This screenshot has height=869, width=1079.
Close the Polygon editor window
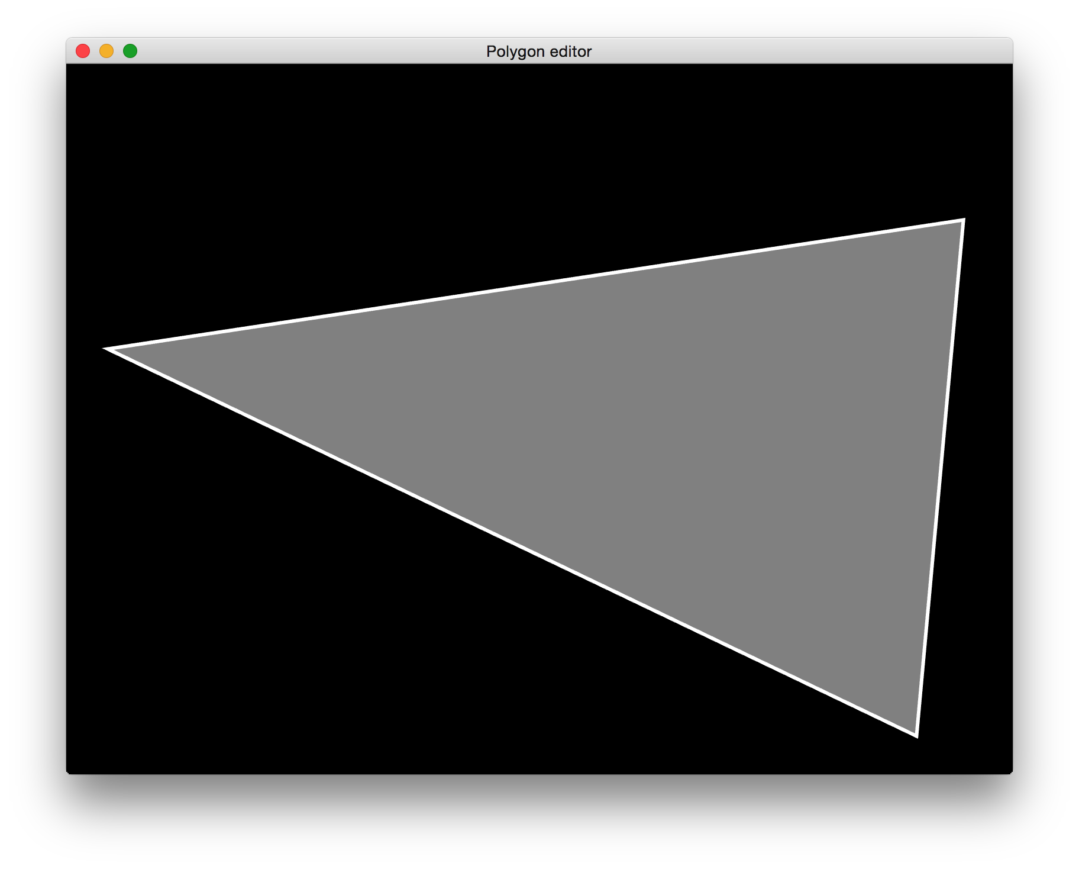(x=83, y=52)
